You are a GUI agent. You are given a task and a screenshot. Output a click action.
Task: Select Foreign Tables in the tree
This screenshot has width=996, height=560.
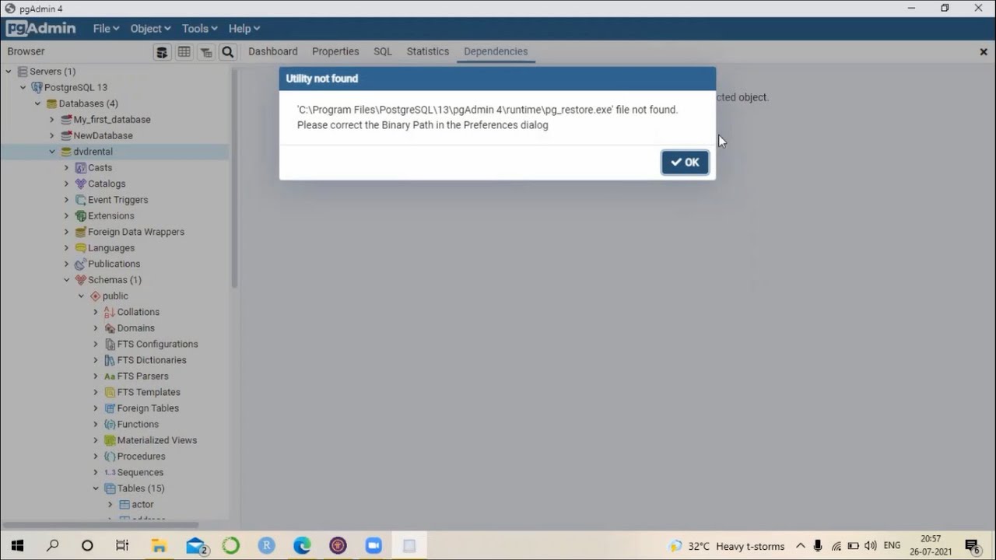148,408
